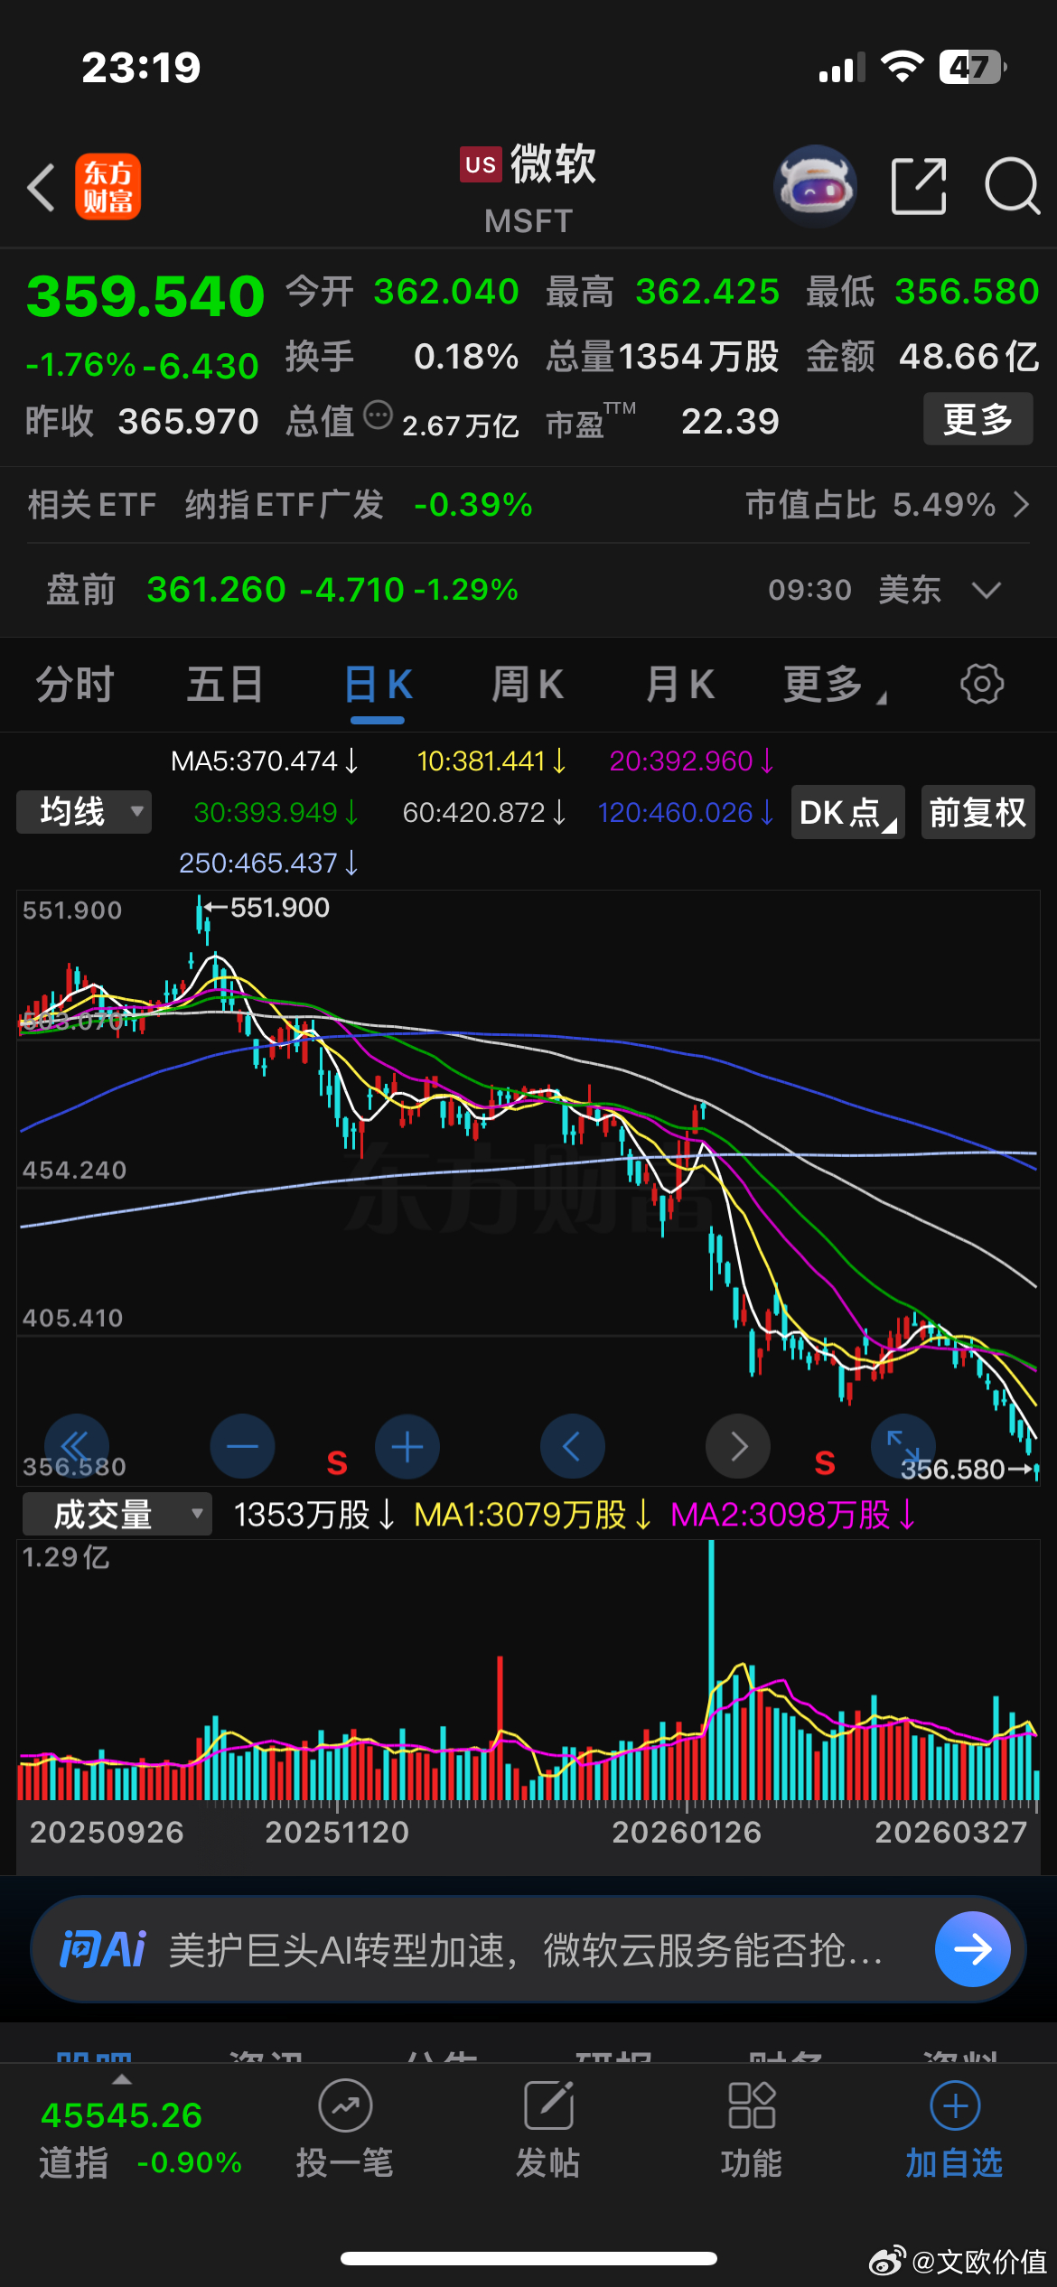Screen dimensions: 1057x2287
Task: Tap the 20:392.960 MA label
Action: point(691,761)
